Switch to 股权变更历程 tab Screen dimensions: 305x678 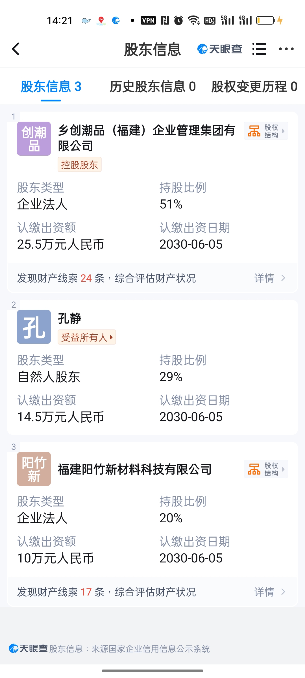click(254, 86)
